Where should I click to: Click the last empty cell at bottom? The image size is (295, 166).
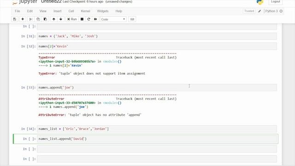157,159
